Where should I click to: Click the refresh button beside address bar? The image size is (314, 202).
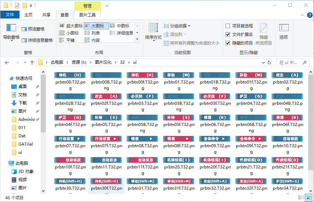click(x=269, y=63)
